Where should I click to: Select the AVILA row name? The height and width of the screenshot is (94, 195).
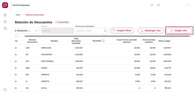click(44, 88)
